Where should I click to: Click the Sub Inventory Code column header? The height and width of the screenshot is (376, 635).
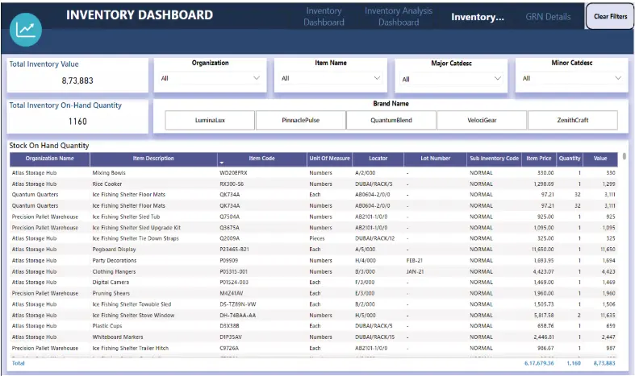pos(494,159)
